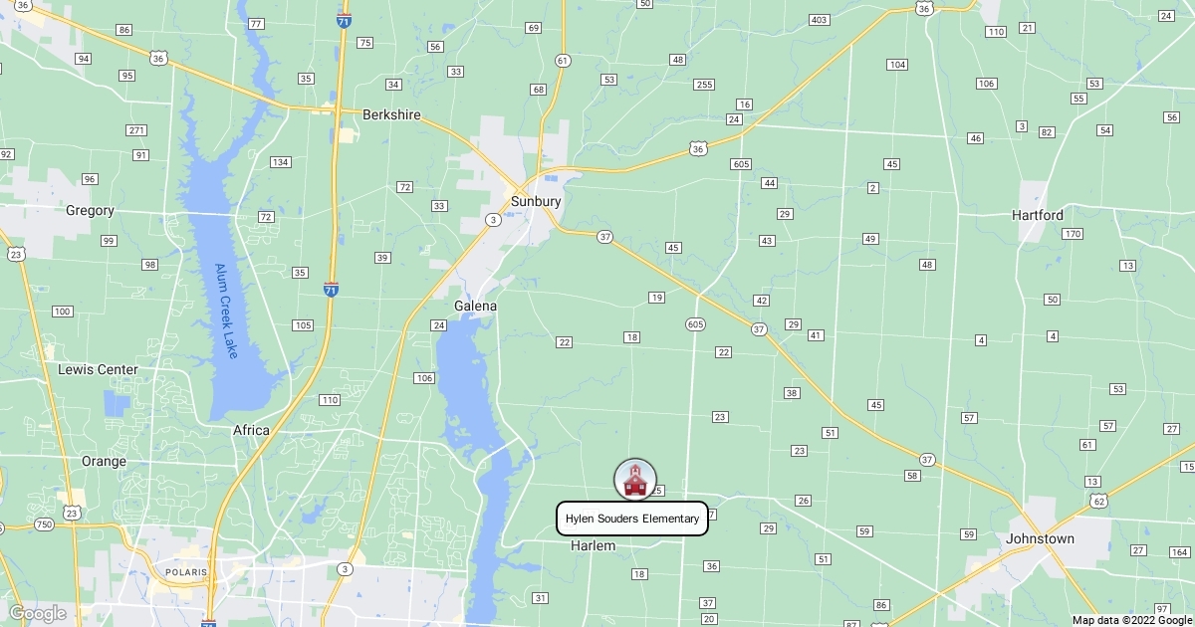Viewport: 1195px width, 627px height.
Task: Click the route 37 shield southeast of Sunbury
Action: coord(604,237)
